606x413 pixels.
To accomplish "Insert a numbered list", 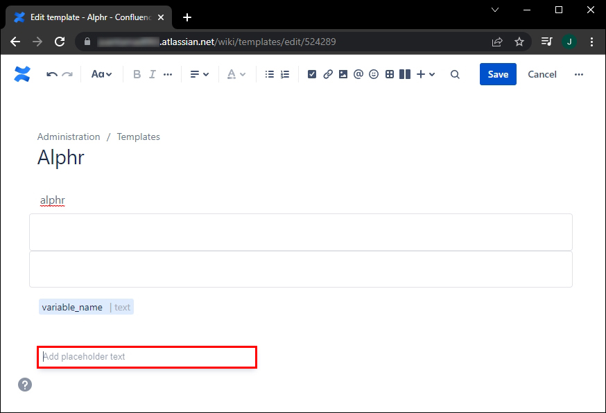I will tap(285, 74).
